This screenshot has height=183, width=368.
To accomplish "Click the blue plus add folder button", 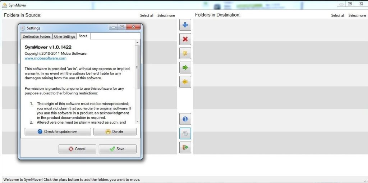I will [x=185, y=25].
